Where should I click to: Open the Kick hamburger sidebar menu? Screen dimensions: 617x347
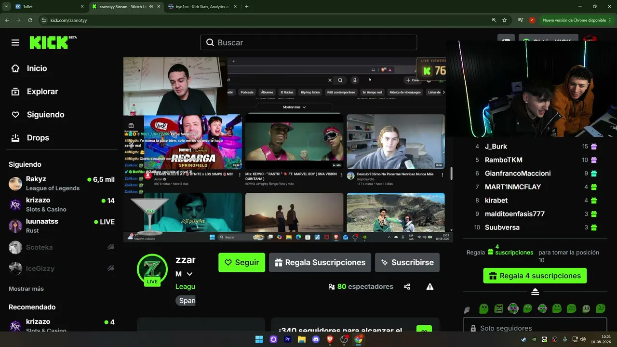point(15,42)
